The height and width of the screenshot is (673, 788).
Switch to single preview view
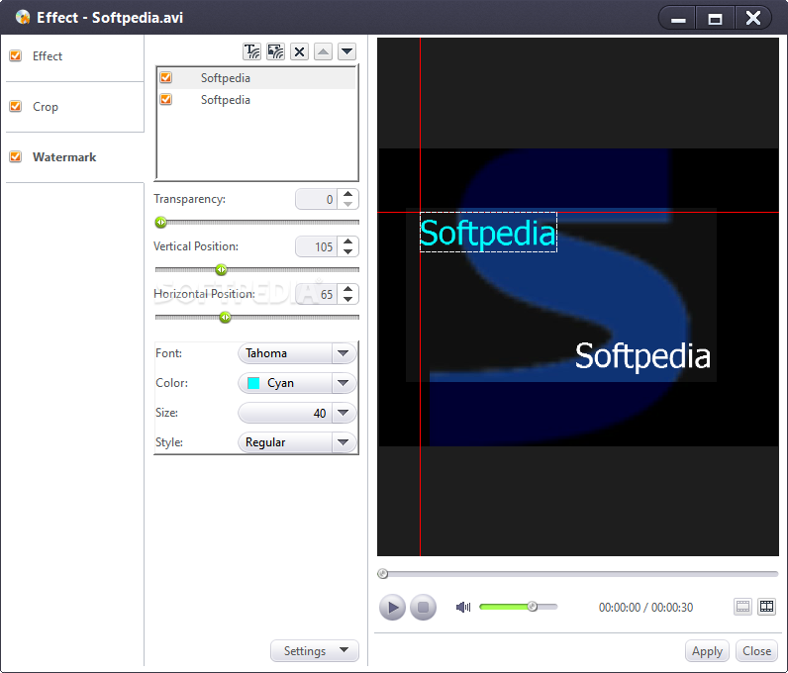tap(742, 607)
